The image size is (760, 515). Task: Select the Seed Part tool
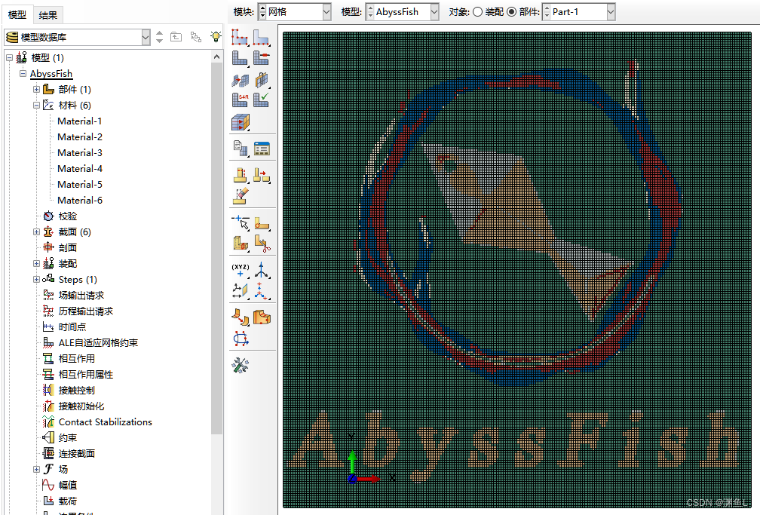(x=240, y=38)
